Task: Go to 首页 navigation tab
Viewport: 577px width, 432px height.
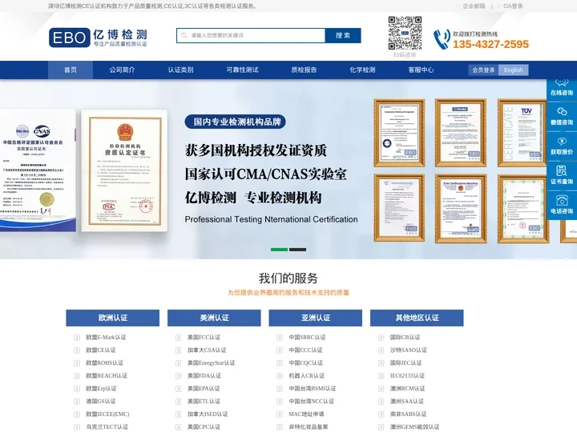Action: (x=71, y=70)
